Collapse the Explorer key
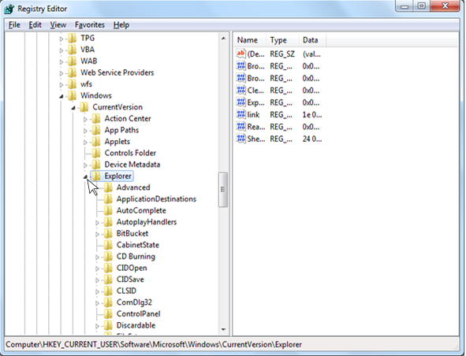Image resolution: width=466 pixels, height=356 pixels. pyautogui.click(x=85, y=177)
